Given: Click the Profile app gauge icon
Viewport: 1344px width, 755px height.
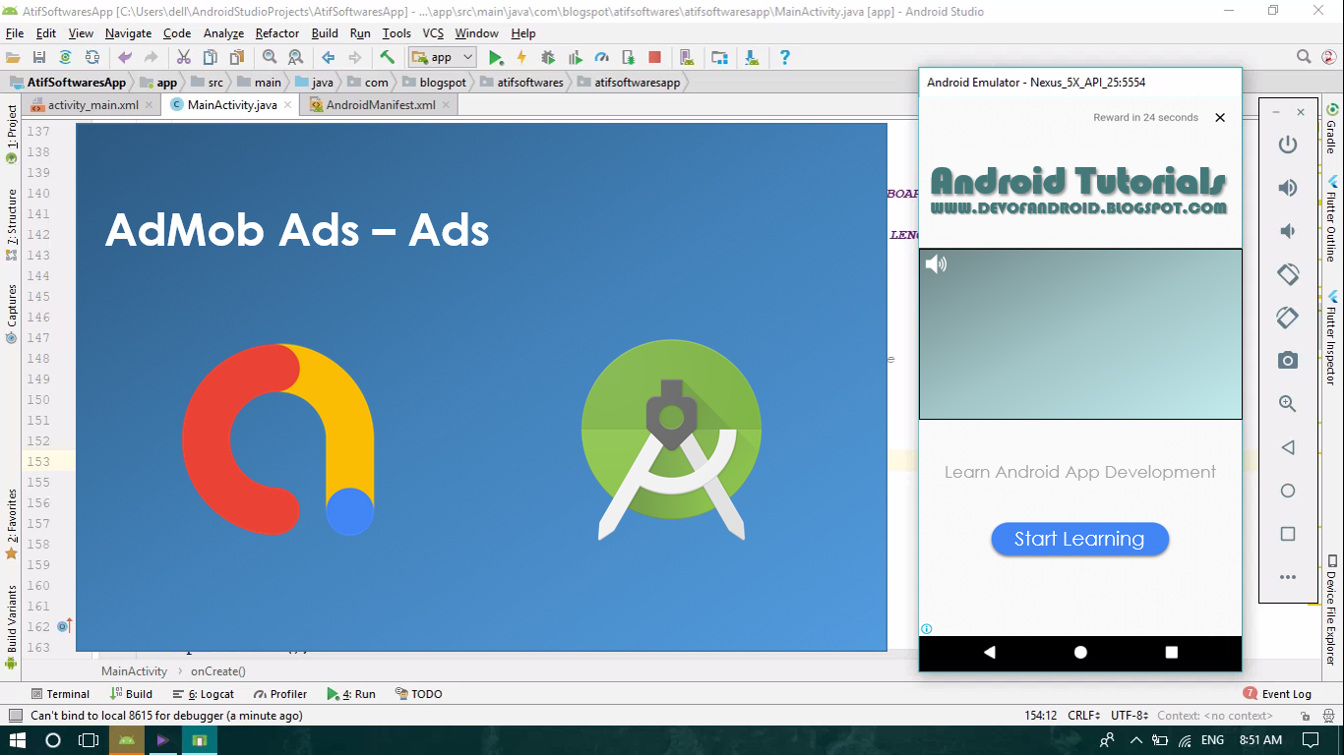Looking at the screenshot, I should [x=602, y=57].
